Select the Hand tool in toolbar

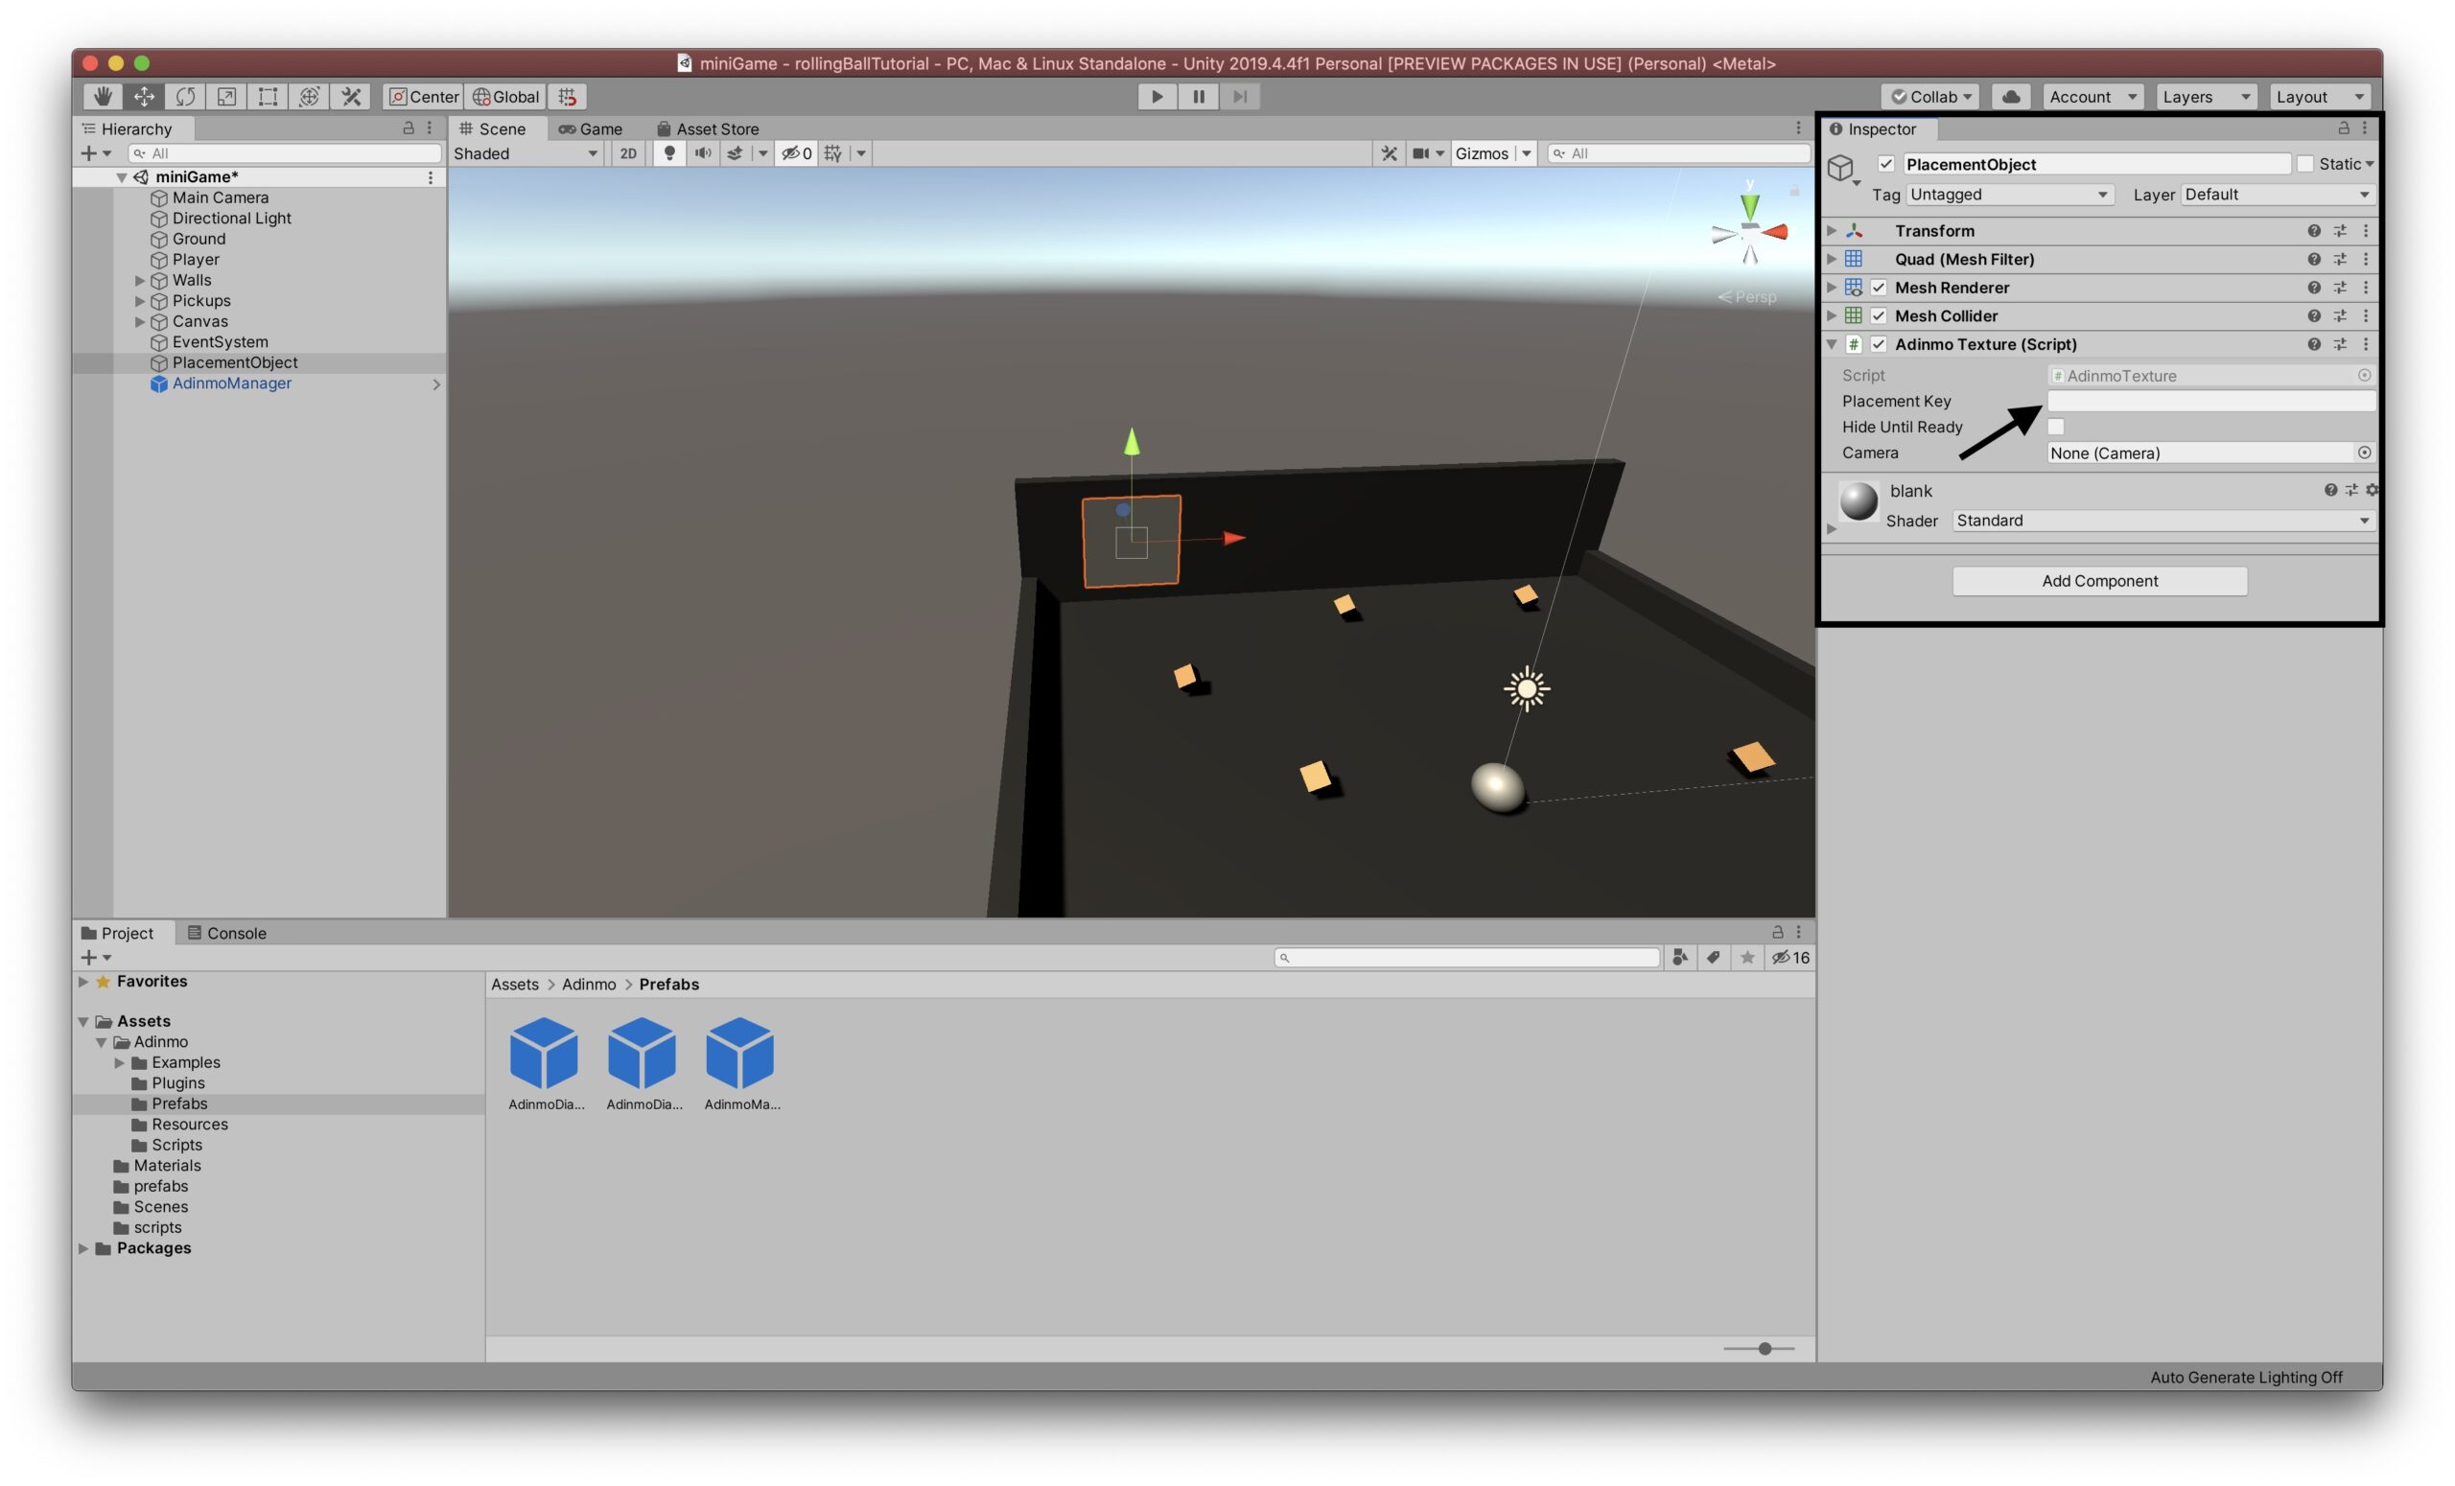102,97
